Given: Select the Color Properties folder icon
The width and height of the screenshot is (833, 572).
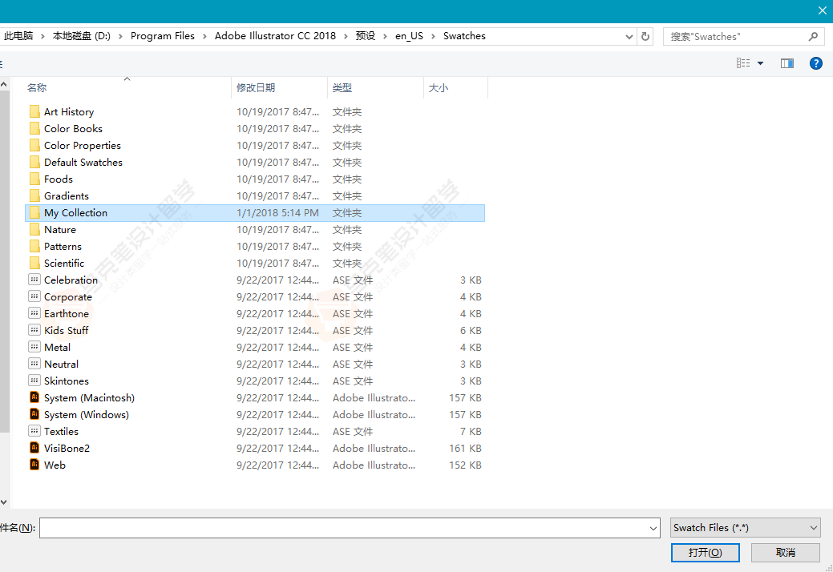Looking at the screenshot, I should point(34,145).
